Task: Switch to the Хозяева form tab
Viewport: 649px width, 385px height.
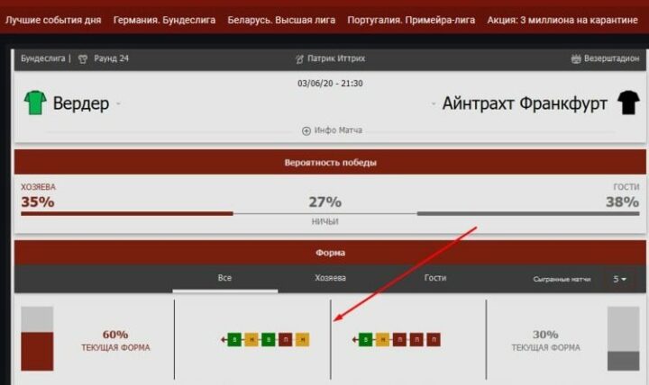Action: (330, 278)
